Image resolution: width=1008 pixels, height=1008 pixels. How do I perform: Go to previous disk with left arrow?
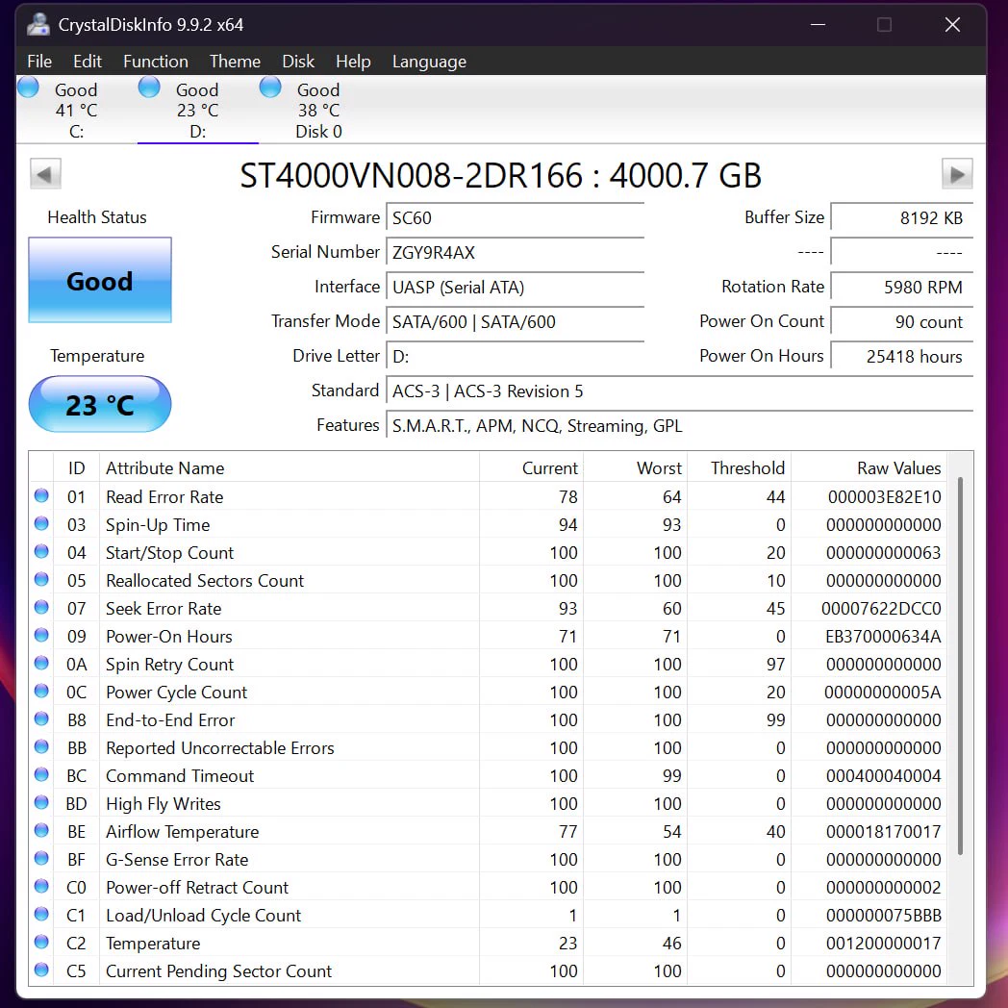coord(45,173)
